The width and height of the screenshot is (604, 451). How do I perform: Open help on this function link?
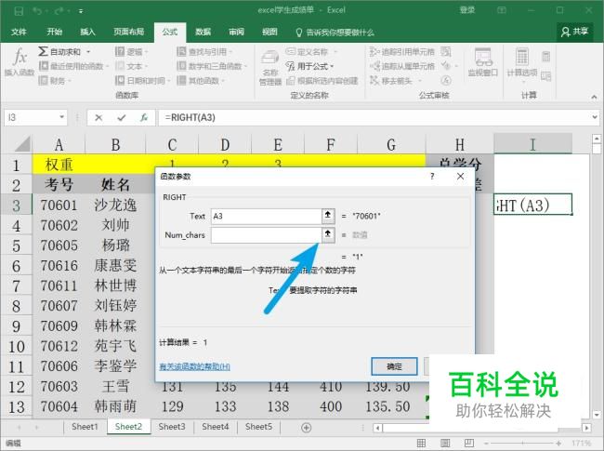[x=194, y=366]
